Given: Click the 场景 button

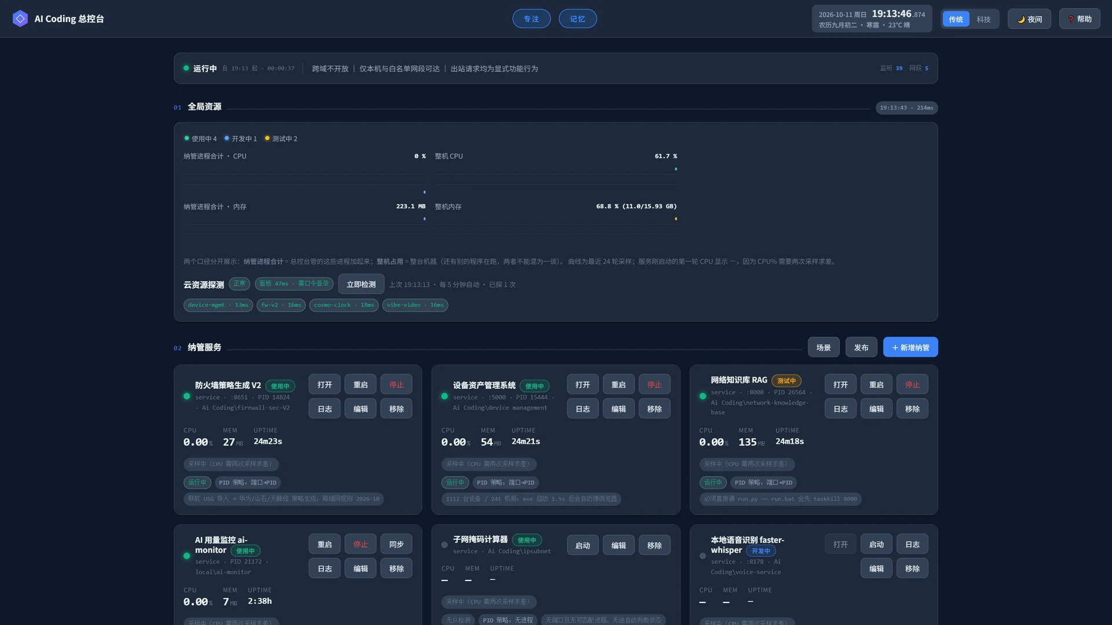Looking at the screenshot, I should click(824, 347).
